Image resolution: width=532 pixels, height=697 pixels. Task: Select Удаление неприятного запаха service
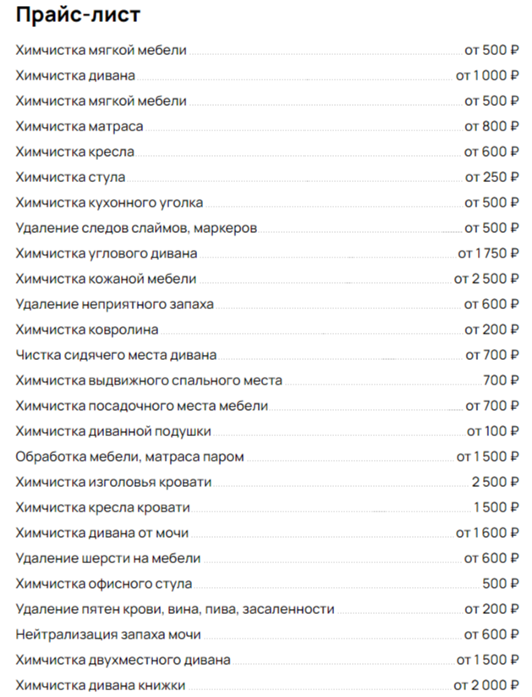click(114, 304)
